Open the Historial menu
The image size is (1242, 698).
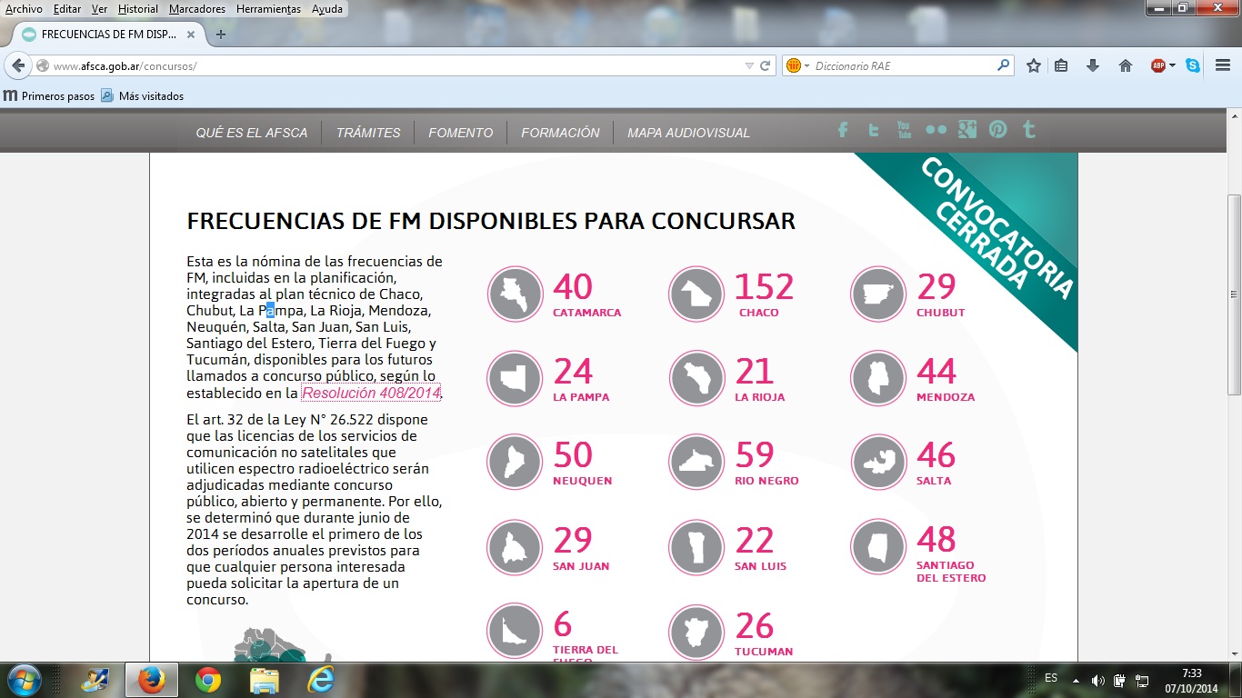[x=138, y=9]
